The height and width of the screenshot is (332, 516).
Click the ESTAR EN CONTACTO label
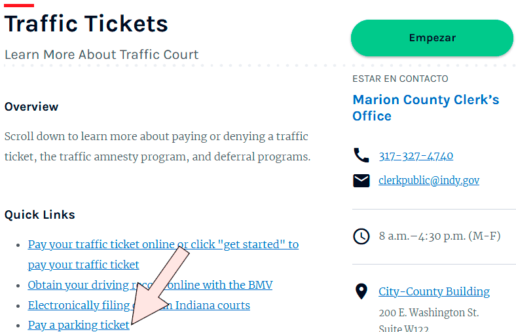(x=400, y=79)
